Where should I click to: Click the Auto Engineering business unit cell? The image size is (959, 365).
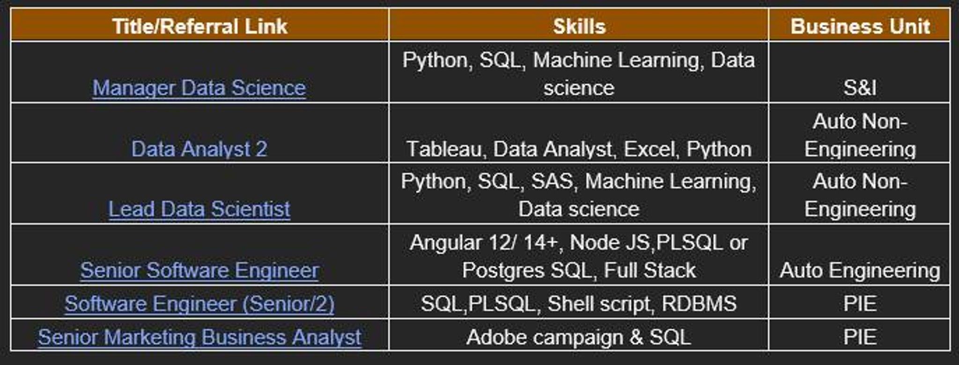[x=860, y=270]
